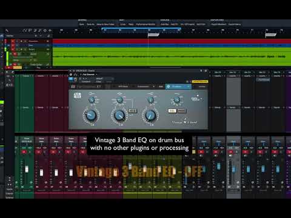Toggle the button beside the mid band knob
Viewport: 291px width, 218px height.
point(133,111)
